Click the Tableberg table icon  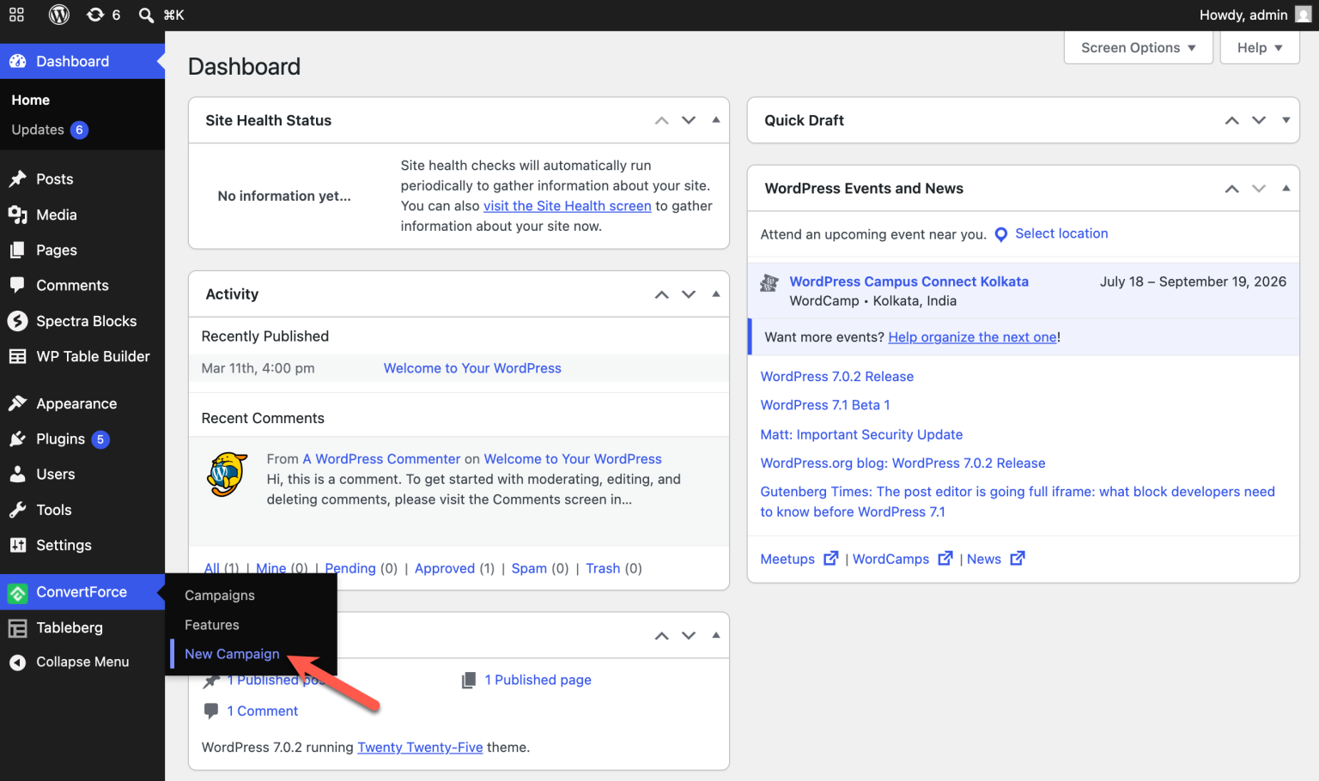pos(17,628)
